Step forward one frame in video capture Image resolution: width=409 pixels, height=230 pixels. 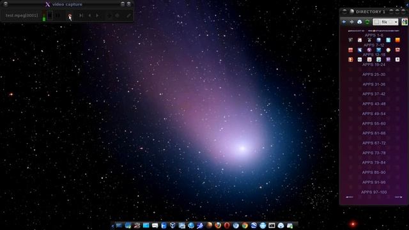click(x=97, y=15)
